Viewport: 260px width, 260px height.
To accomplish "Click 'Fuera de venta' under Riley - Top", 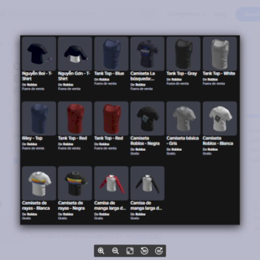I will (x=33, y=148).
